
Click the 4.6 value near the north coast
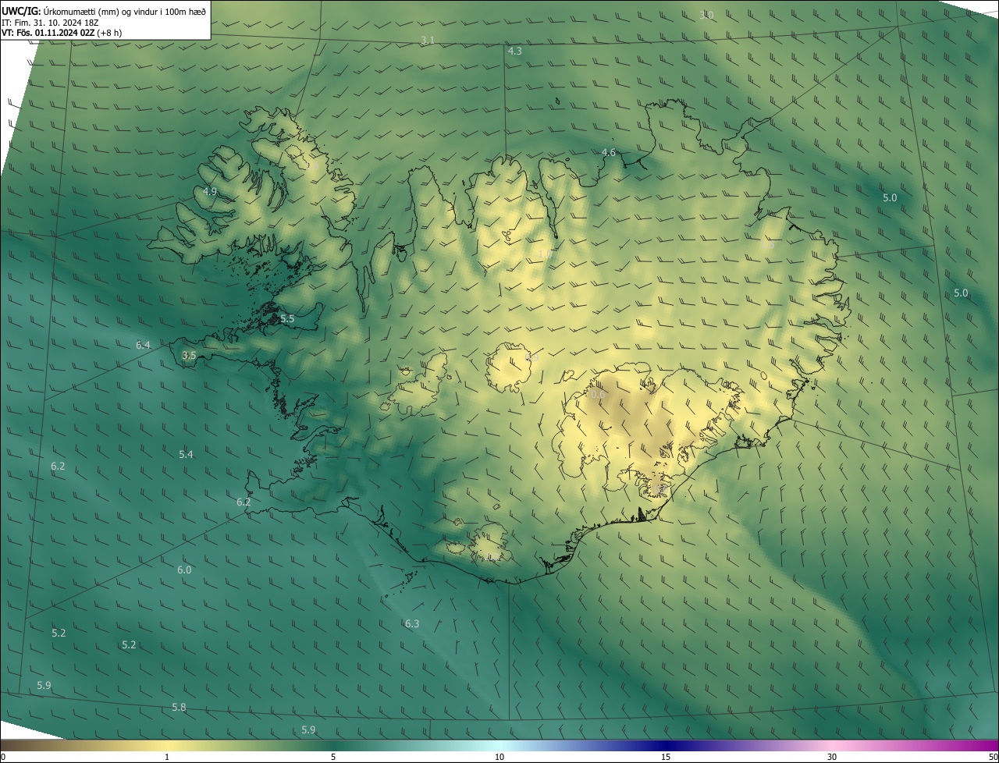point(609,152)
